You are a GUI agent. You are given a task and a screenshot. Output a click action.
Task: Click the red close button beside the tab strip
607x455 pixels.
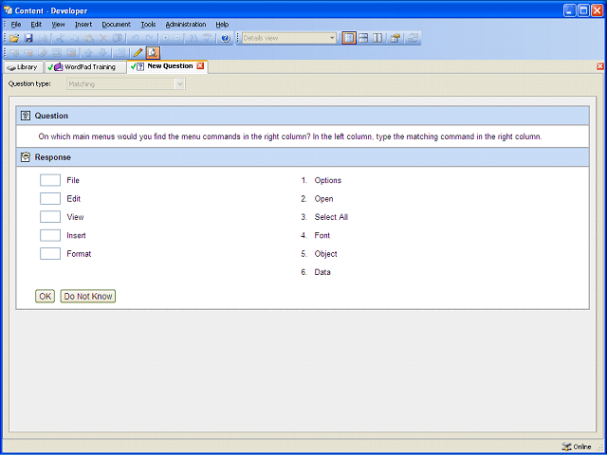point(600,66)
